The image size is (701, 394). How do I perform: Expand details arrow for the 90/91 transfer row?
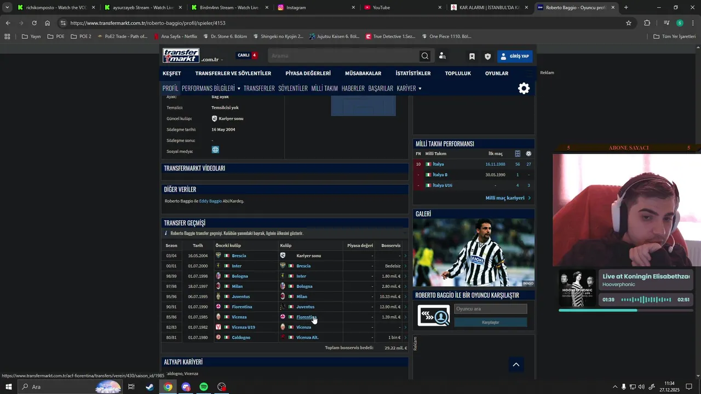405,306
